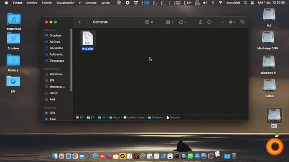289x162 pixels.
Task: Open icon view switcher in toolbar
Action: coord(149,22)
